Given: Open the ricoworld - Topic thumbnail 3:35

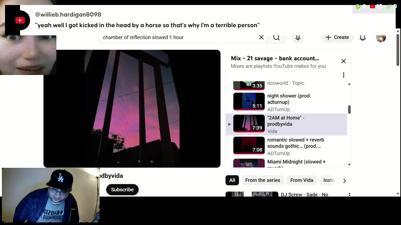Looking at the screenshot, I should pos(249,85).
